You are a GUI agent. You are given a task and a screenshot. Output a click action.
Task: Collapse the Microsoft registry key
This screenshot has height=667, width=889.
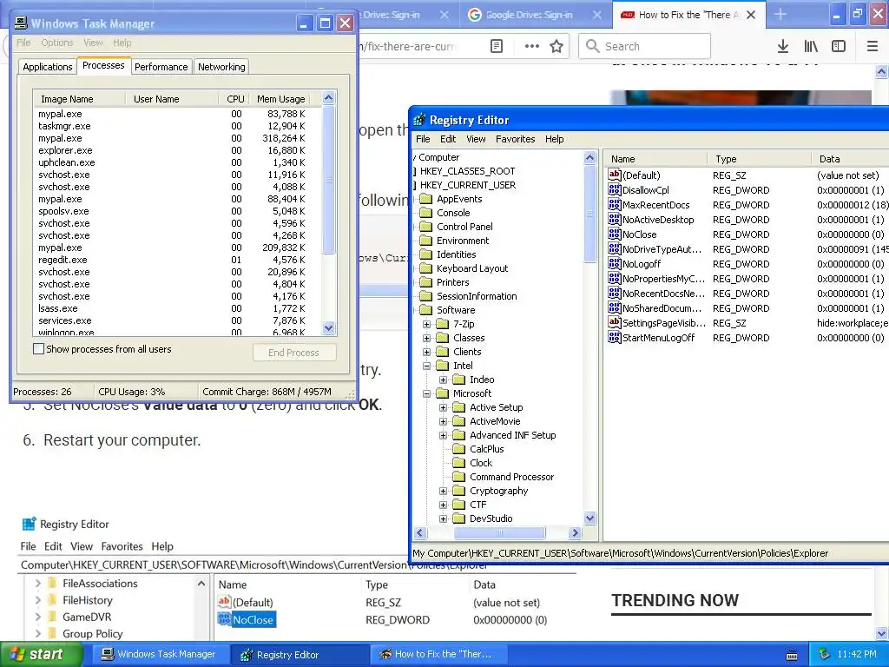tap(427, 393)
